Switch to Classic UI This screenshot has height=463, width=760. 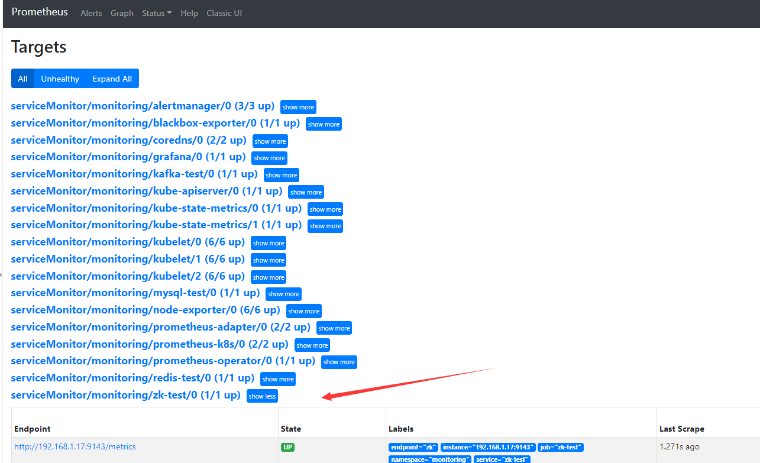[x=224, y=13]
